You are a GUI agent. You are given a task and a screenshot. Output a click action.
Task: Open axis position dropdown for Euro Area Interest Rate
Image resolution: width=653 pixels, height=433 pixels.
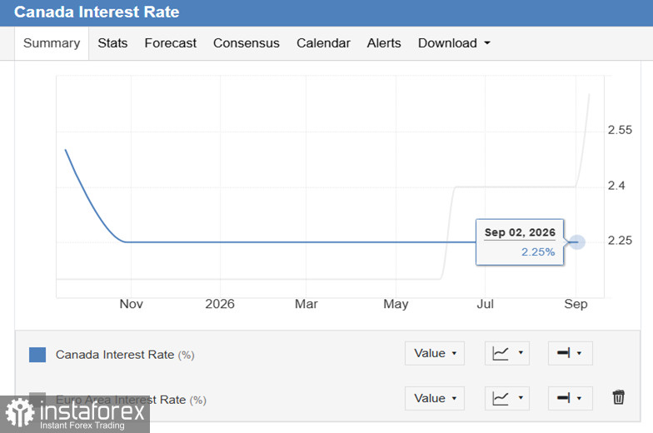570,398
